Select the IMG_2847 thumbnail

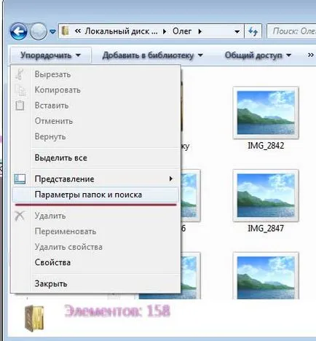[x=266, y=195]
